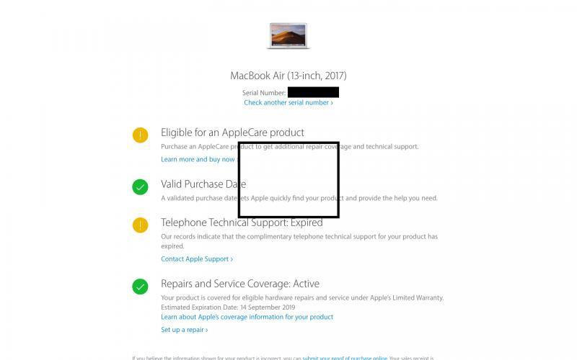
Task: Click the Estimated Expiration Date line
Action: click(x=228, y=307)
